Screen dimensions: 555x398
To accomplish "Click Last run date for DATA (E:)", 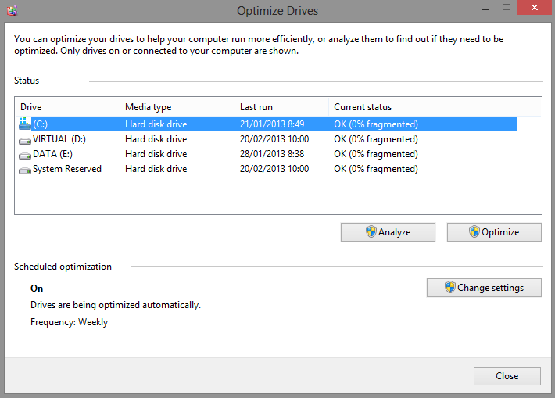I will pyautogui.click(x=272, y=154).
